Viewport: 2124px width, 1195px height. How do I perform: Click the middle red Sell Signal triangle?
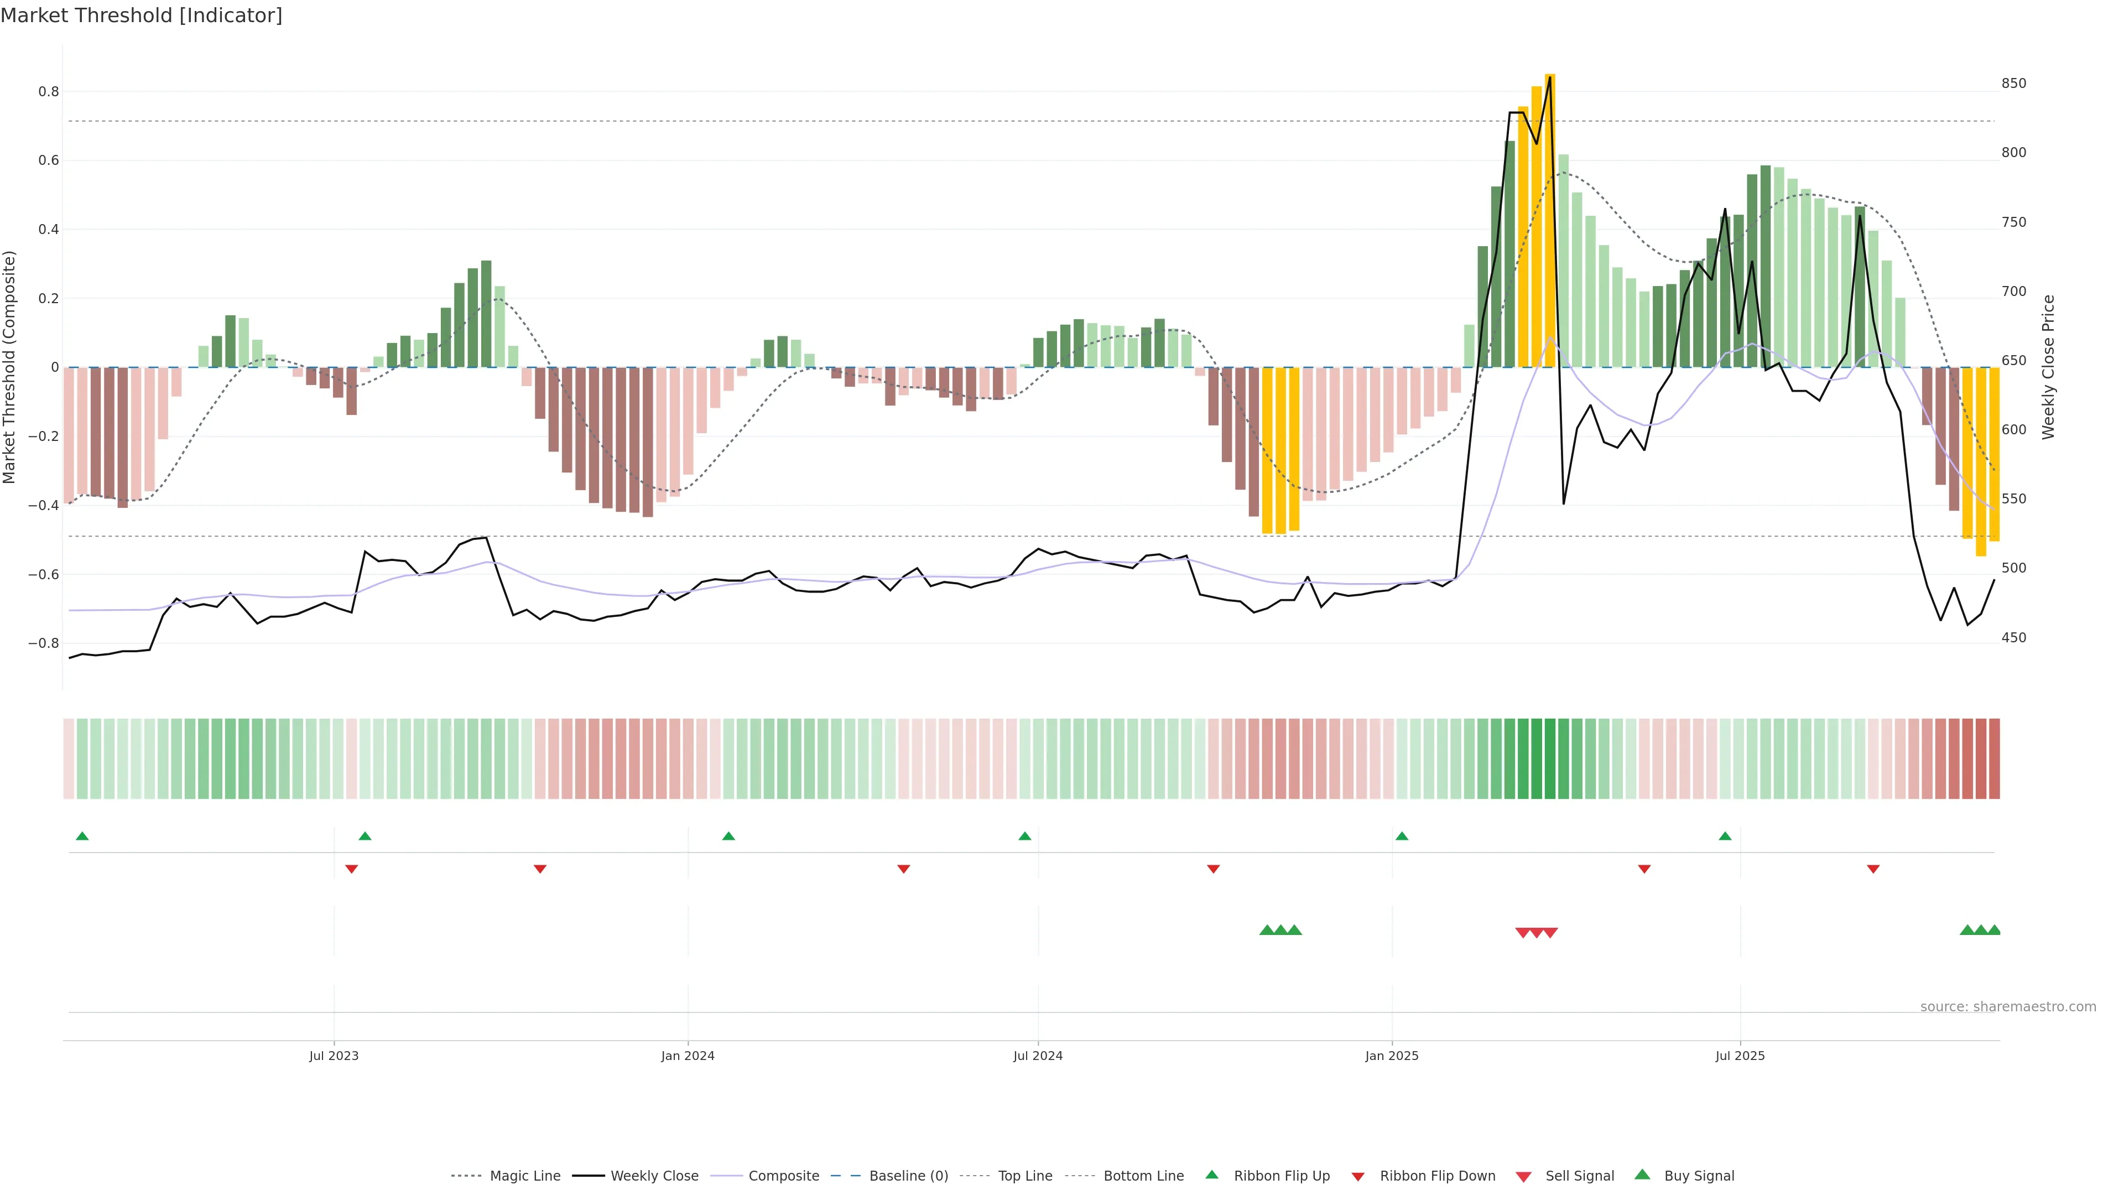pos(1537,933)
